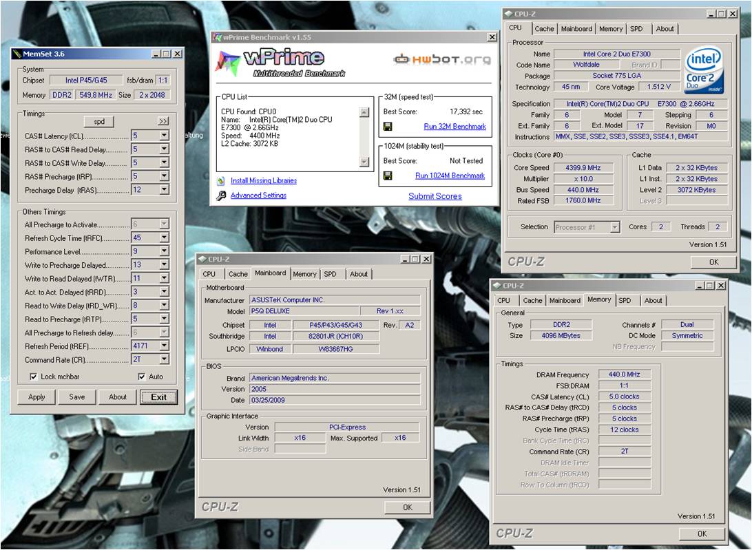Click the Intel P45/G45 chipset field in MemSet
Viewport: 752px width, 550px height.
click(86, 81)
